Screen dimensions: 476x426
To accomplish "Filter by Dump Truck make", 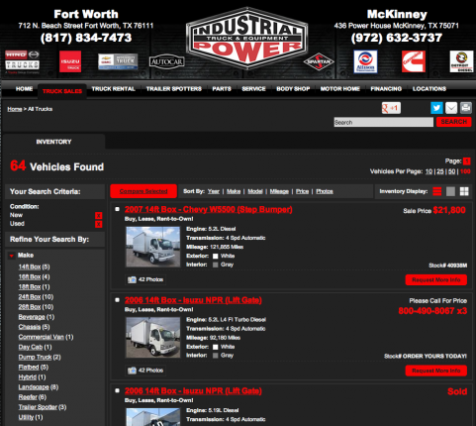I will [x=35, y=357].
